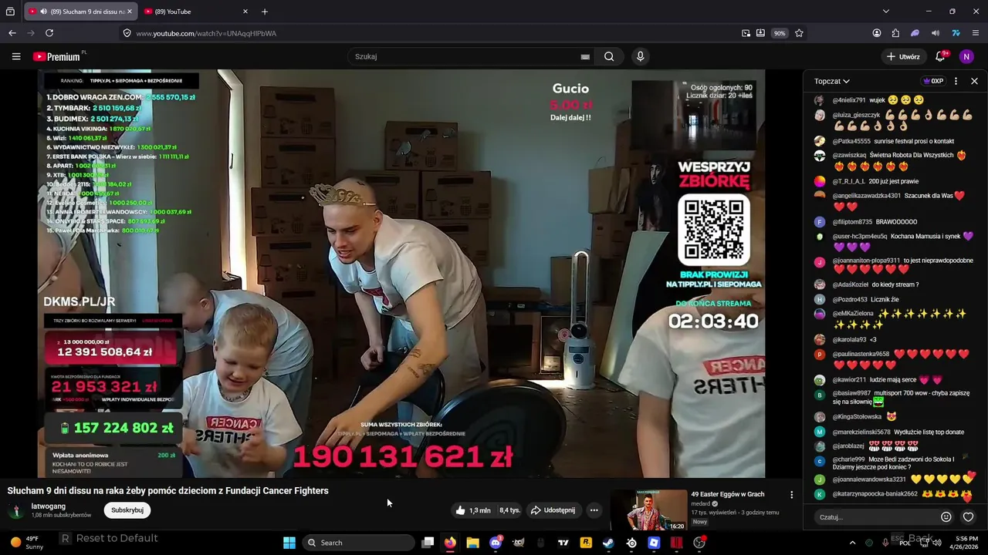Click the install/download icon in address bar
The image size is (988, 555).
[x=760, y=33]
